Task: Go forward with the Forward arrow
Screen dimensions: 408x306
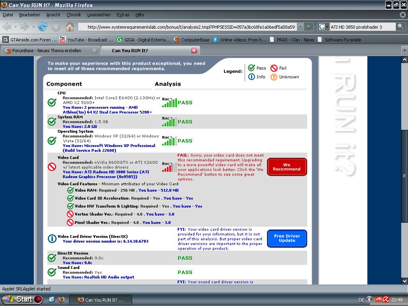Action: point(24,27)
